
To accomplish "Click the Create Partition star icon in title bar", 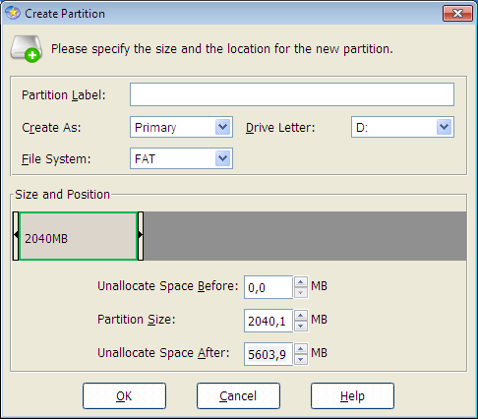I will (13, 13).
